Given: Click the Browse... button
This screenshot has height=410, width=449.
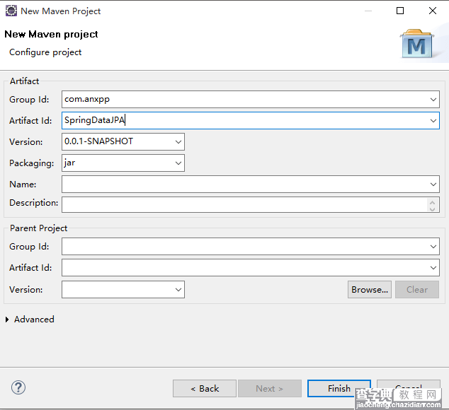Looking at the screenshot, I should [370, 289].
